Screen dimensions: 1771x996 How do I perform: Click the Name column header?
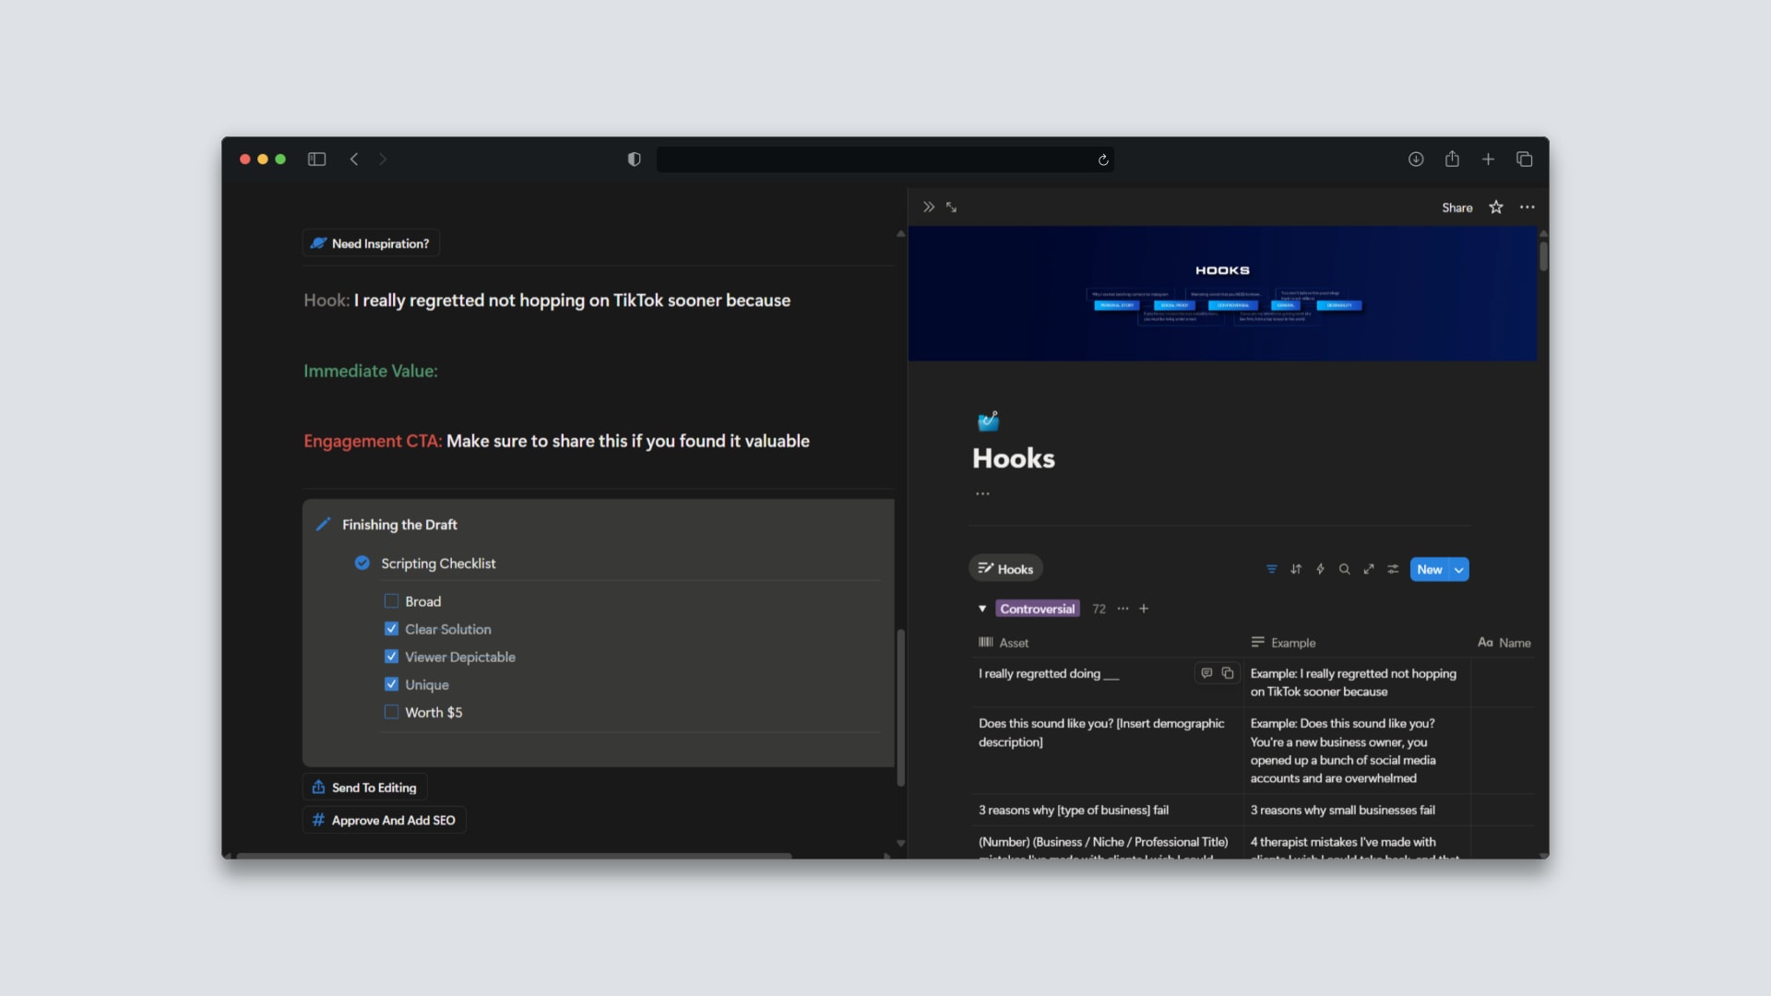pos(1504,643)
